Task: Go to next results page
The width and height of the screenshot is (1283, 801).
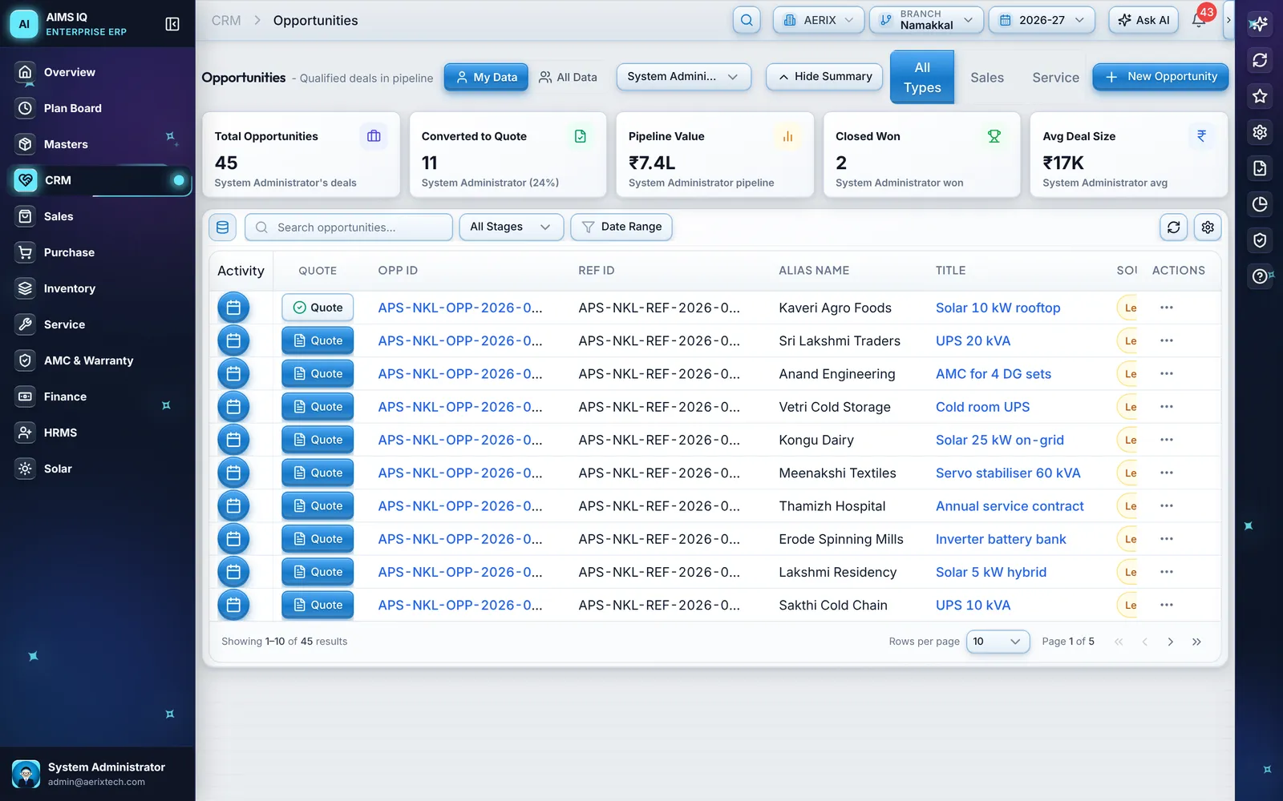Action: [1171, 642]
